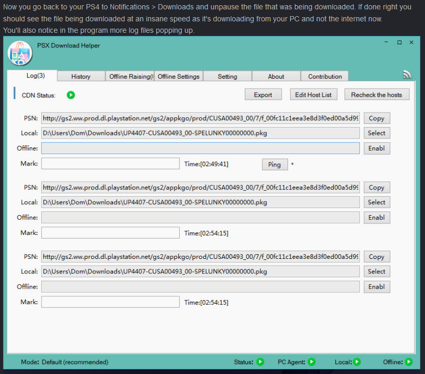
Task: Ping the first log entry's host
Action: [274, 165]
